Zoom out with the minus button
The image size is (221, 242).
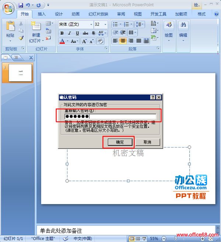pos(164,239)
